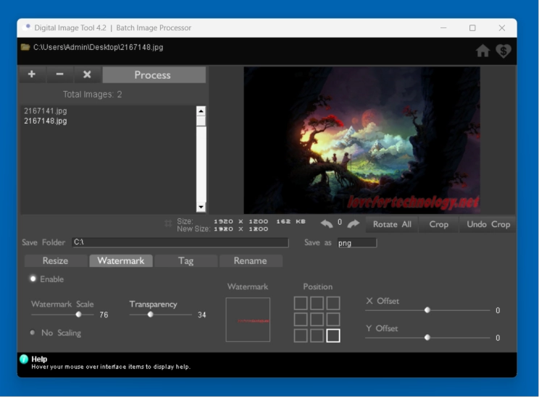Select the bottom-right watermark position box
The width and height of the screenshot is (539, 397).
pyautogui.click(x=333, y=336)
